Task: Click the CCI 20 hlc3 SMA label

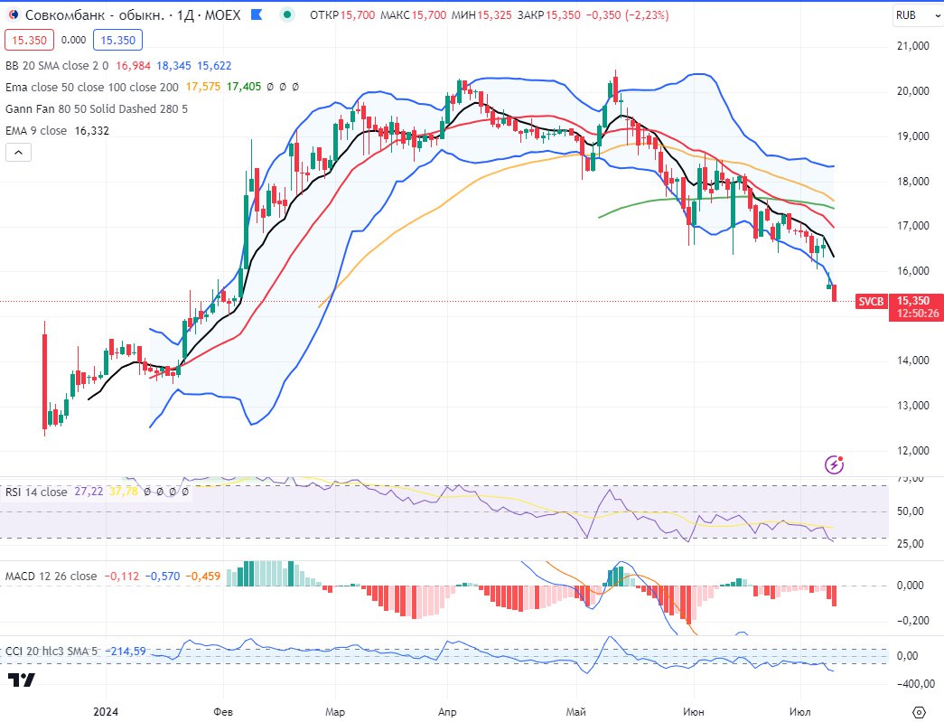Action: tap(51, 651)
